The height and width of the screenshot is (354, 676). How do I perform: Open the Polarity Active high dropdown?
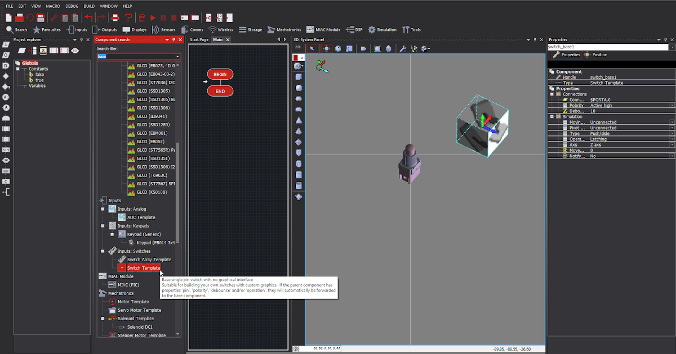[x=672, y=106]
